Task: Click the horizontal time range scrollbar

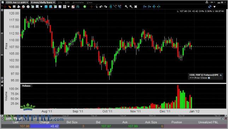Action: pyautogui.click(x=114, y=116)
